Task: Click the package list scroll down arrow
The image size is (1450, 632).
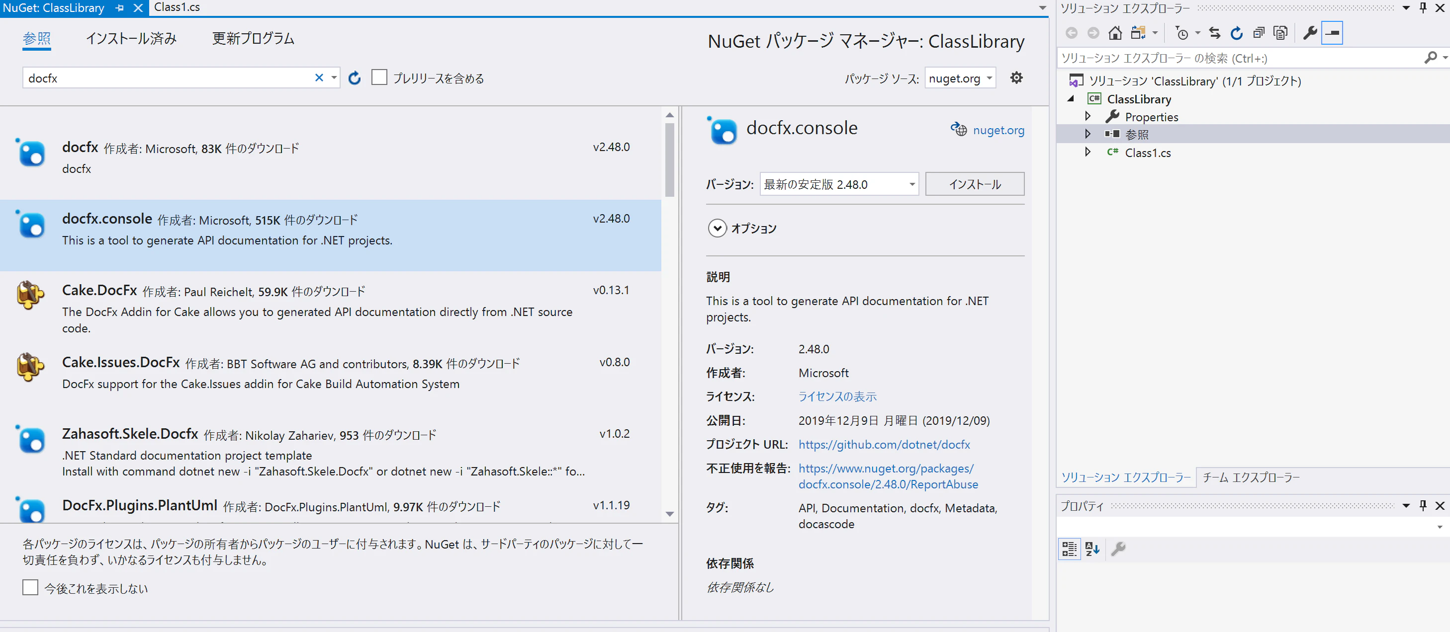Action: [669, 513]
